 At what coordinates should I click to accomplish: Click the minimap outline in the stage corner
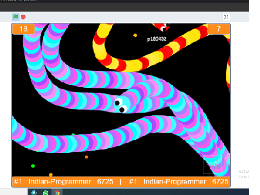point(212,164)
